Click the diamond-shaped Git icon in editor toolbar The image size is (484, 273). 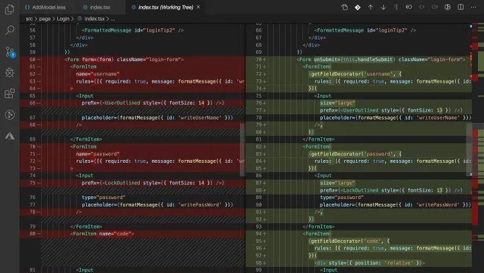(358, 7)
